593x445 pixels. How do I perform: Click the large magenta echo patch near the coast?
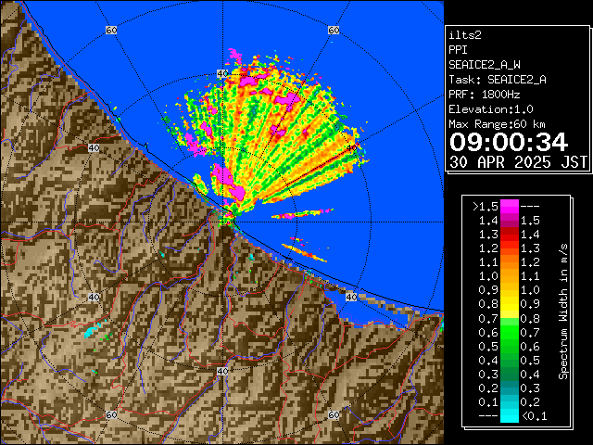228,183
